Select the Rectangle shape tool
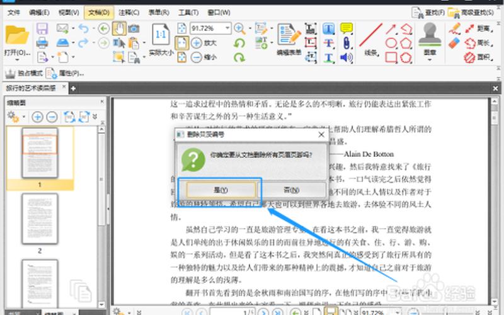 tap(391, 57)
